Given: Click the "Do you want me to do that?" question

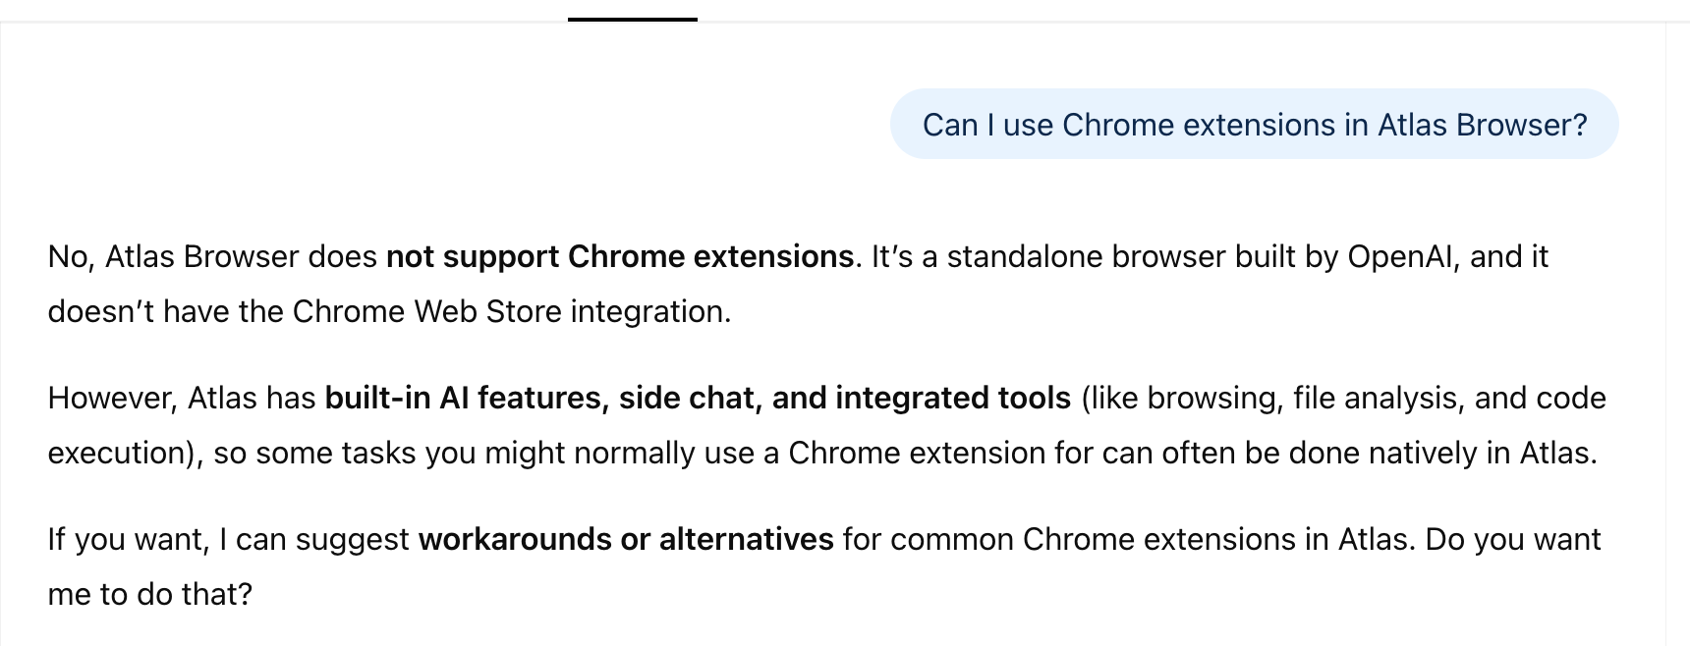Looking at the screenshot, I should pos(1513,539).
